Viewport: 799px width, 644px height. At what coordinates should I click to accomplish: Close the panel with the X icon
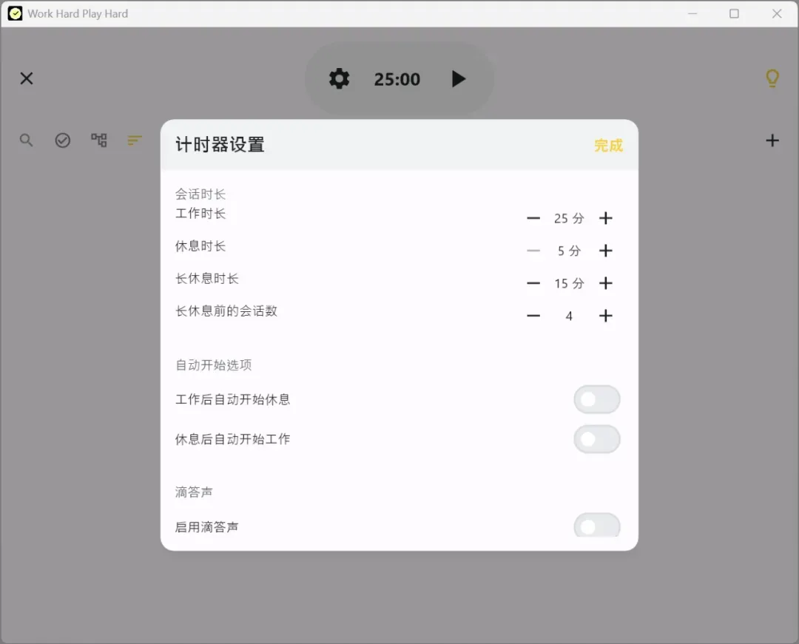(x=27, y=78)
